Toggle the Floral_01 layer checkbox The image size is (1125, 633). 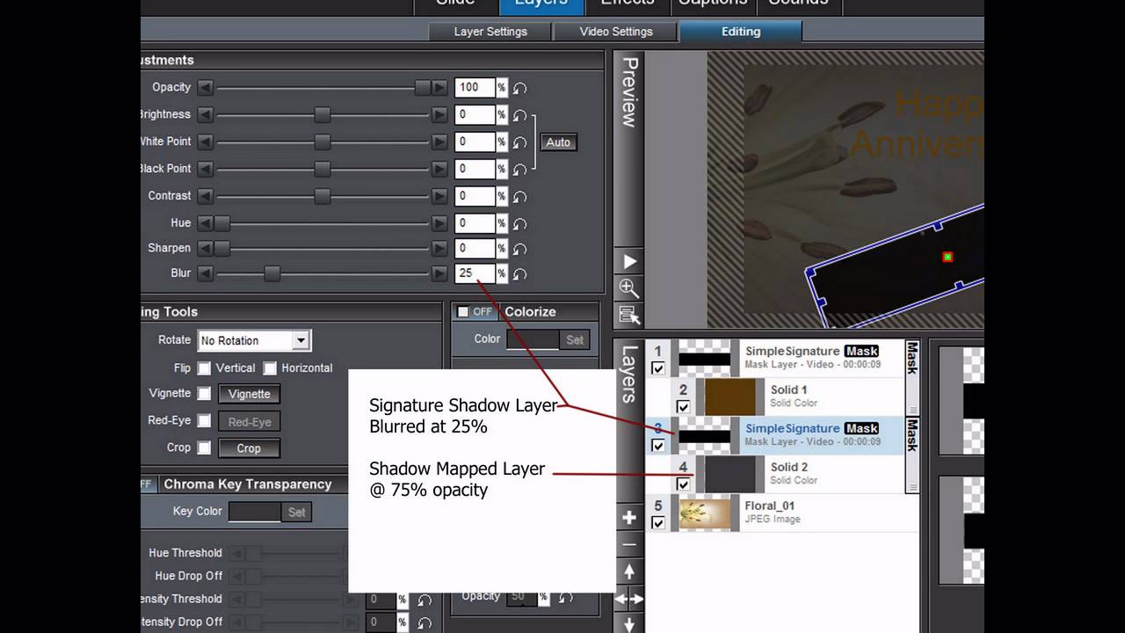click(658, 523)
